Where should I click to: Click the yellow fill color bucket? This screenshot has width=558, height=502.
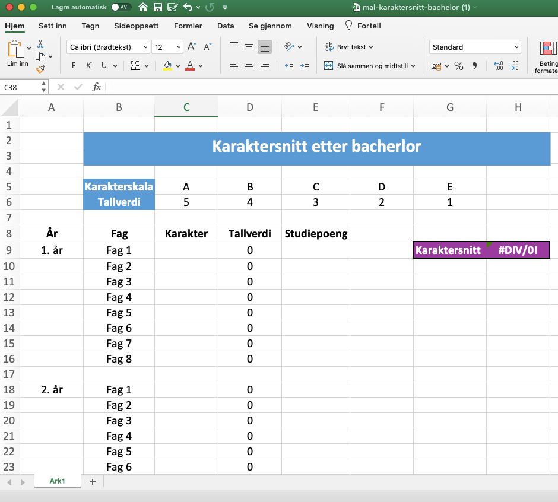167,66
